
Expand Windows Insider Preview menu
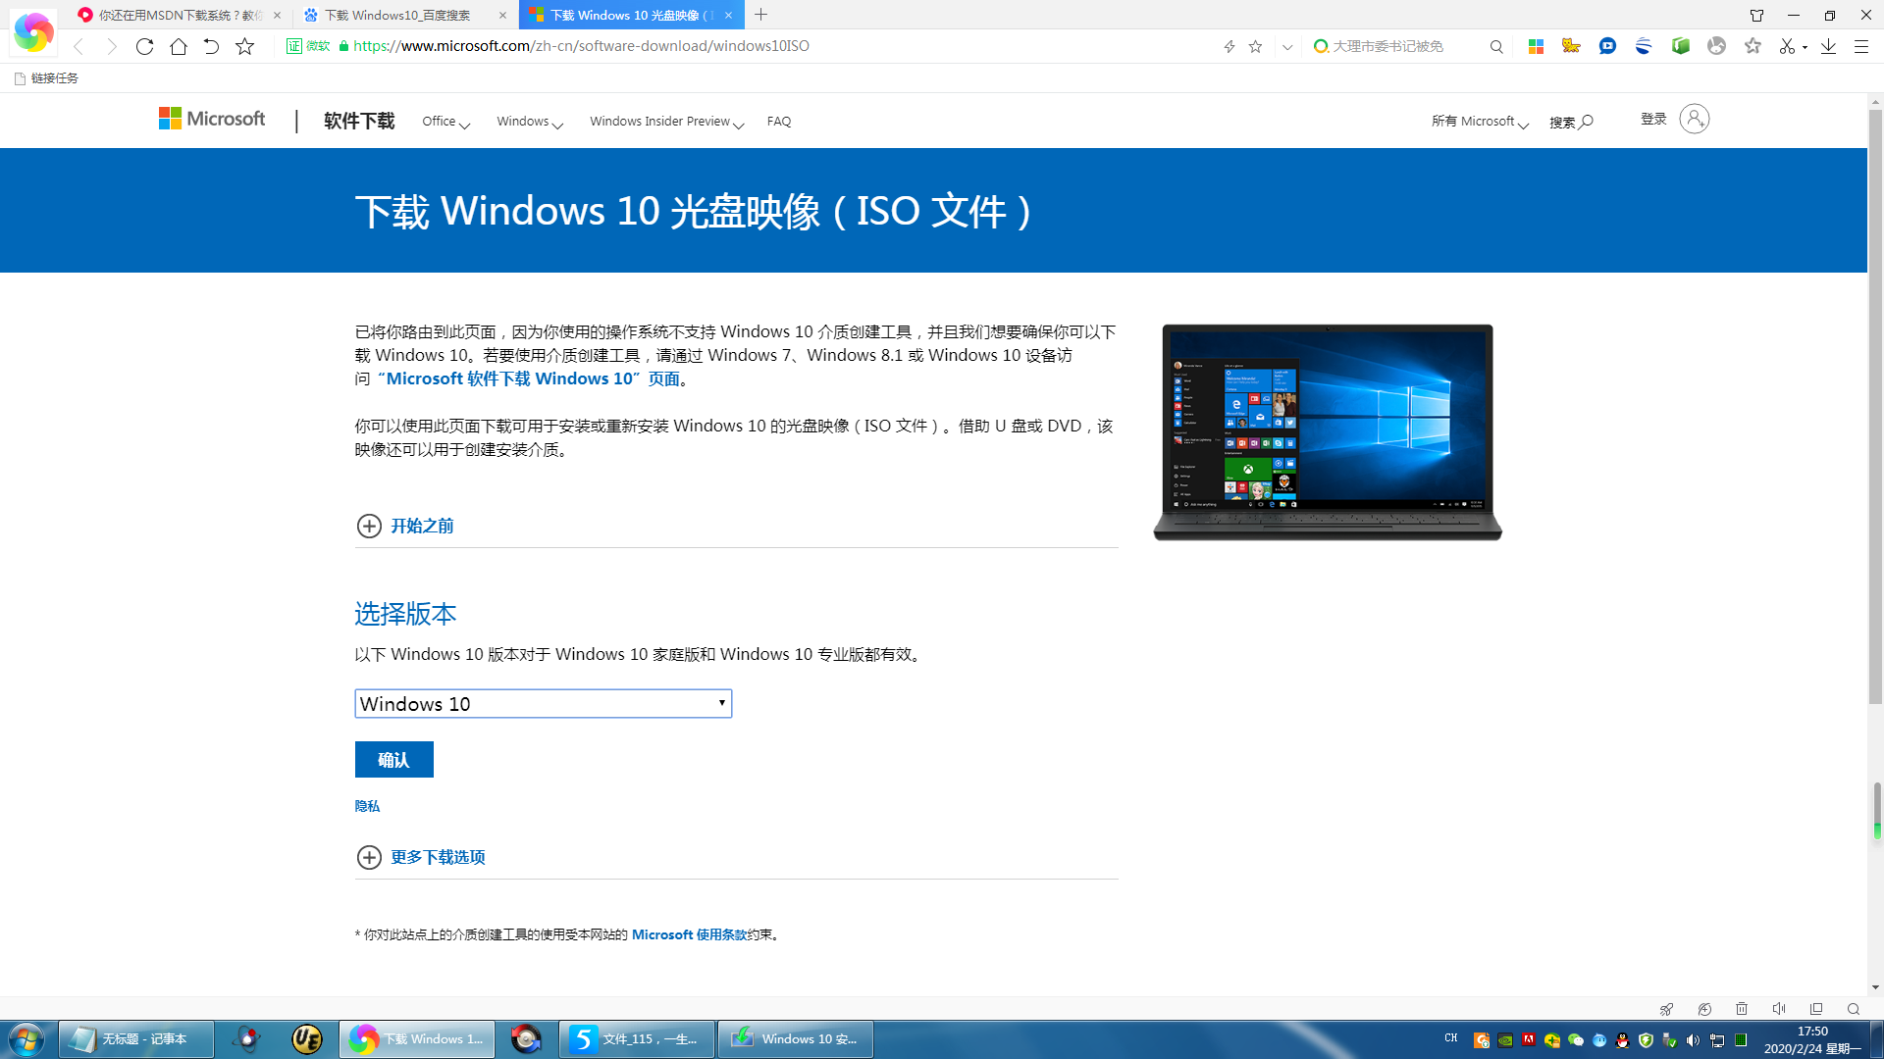tap(666, 122)
